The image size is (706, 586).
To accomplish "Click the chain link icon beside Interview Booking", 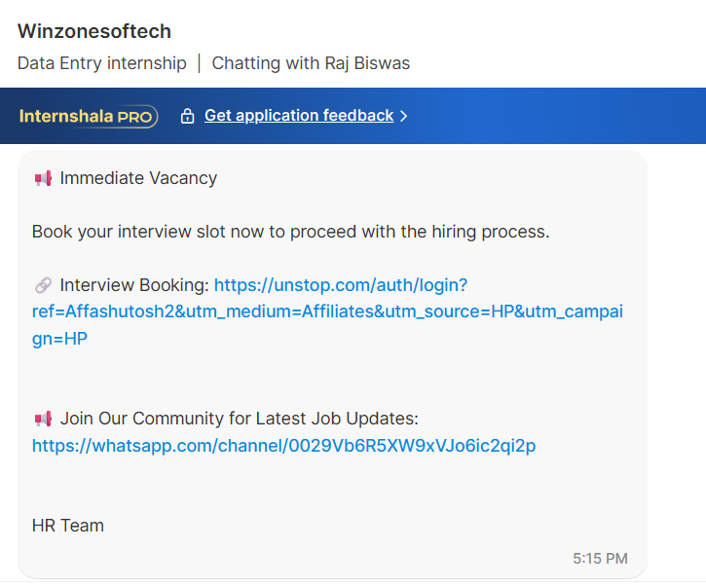I will (43, 285).
